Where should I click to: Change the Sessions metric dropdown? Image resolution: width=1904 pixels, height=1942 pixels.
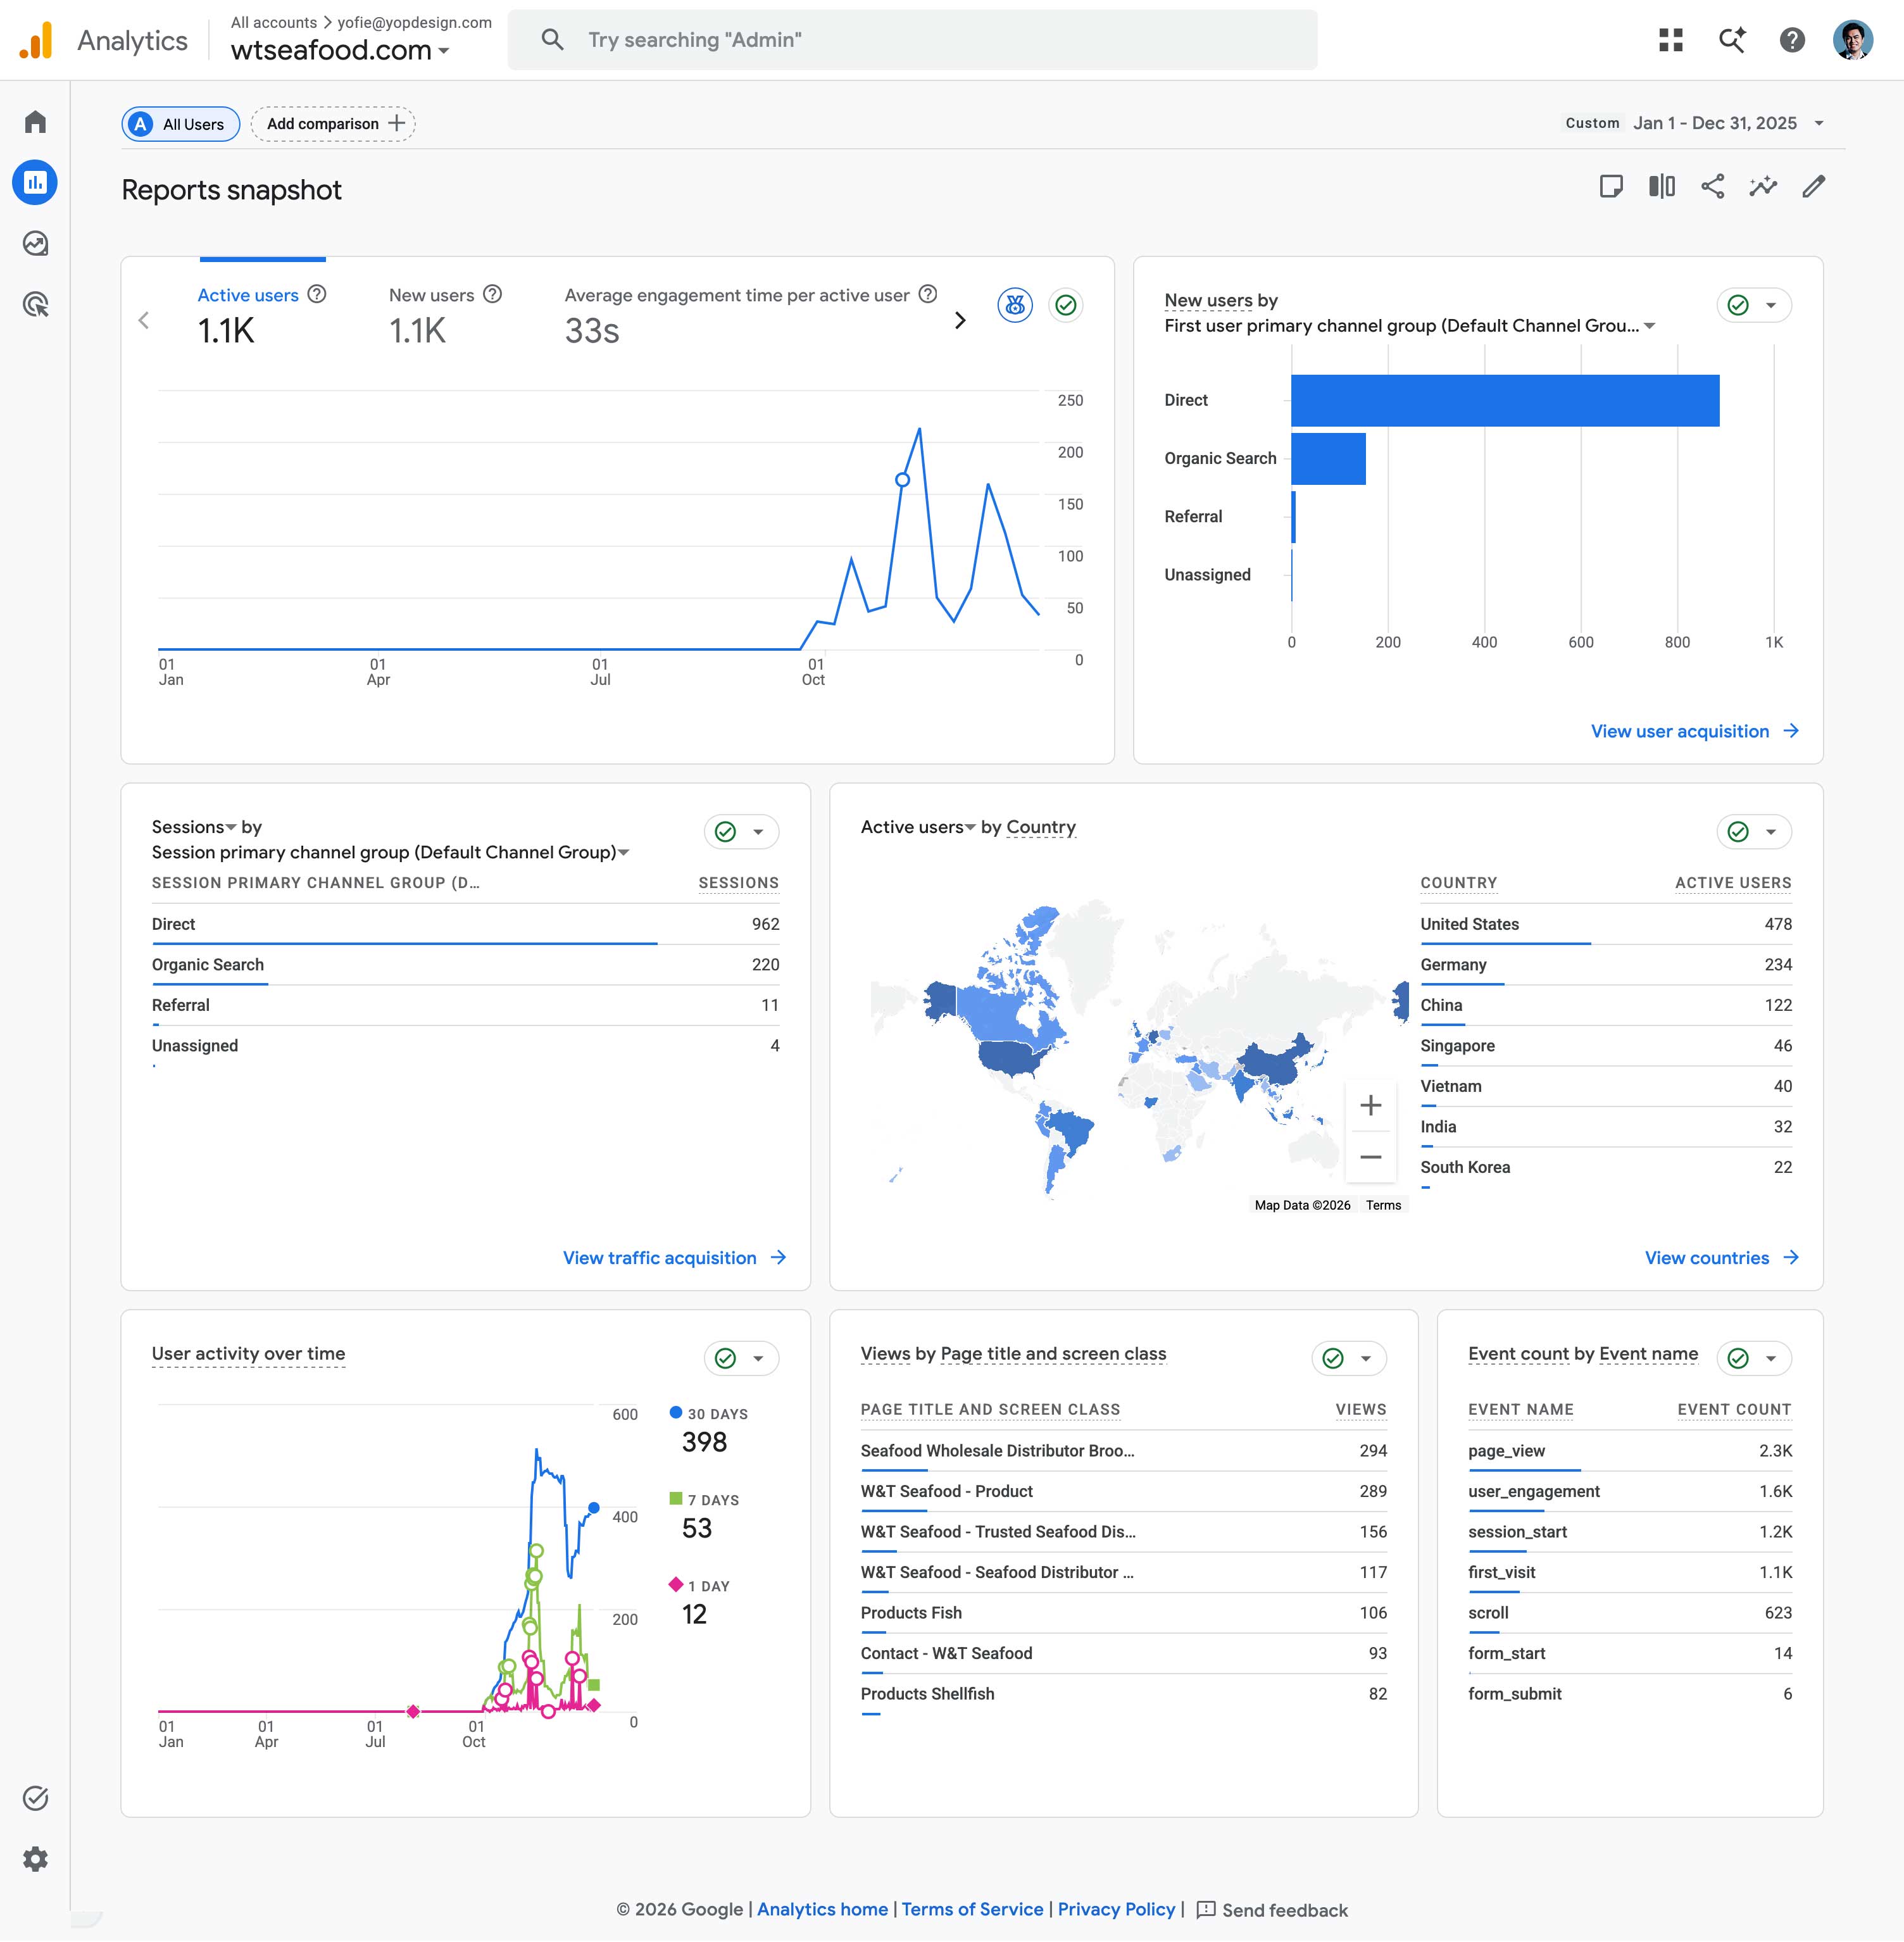pyautogui.click(x=195, y=827)
